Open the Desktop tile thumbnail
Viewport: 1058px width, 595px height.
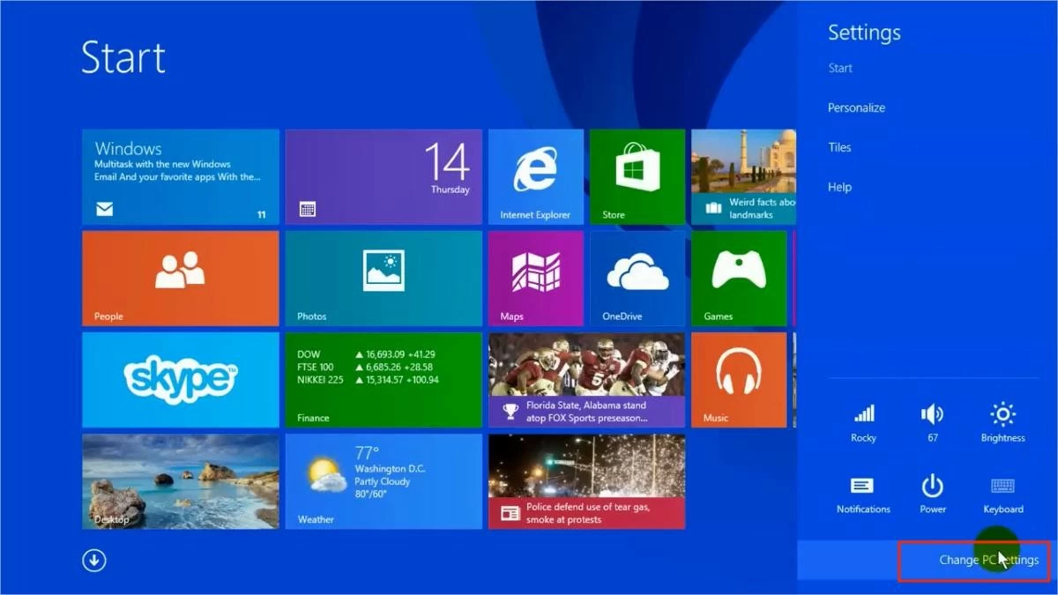click(x=181, y=480)
